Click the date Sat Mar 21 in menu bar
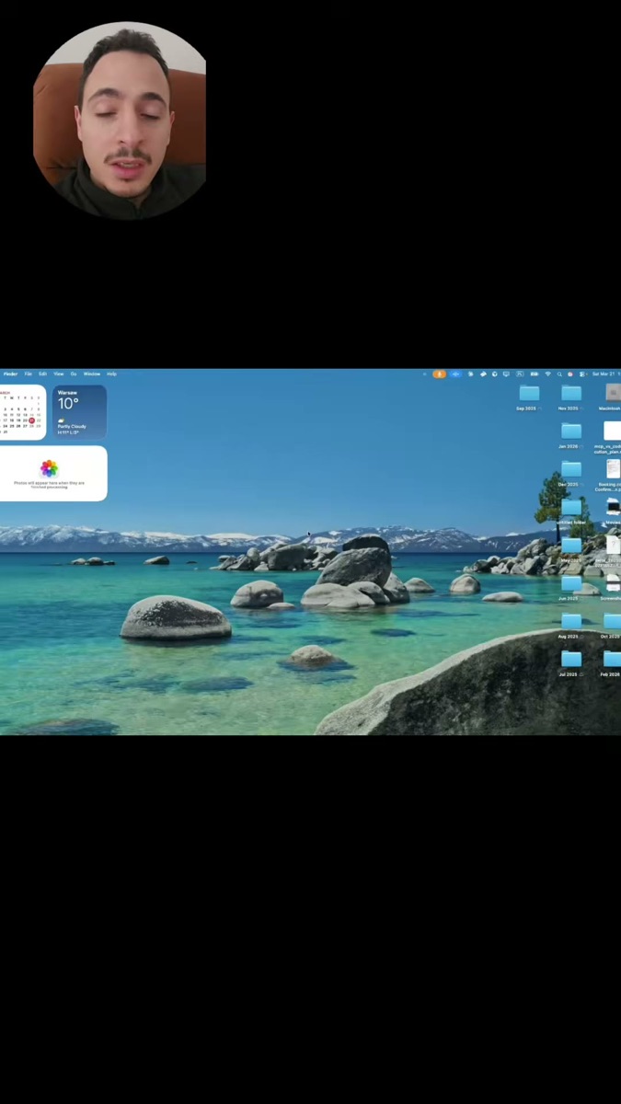 604,374
